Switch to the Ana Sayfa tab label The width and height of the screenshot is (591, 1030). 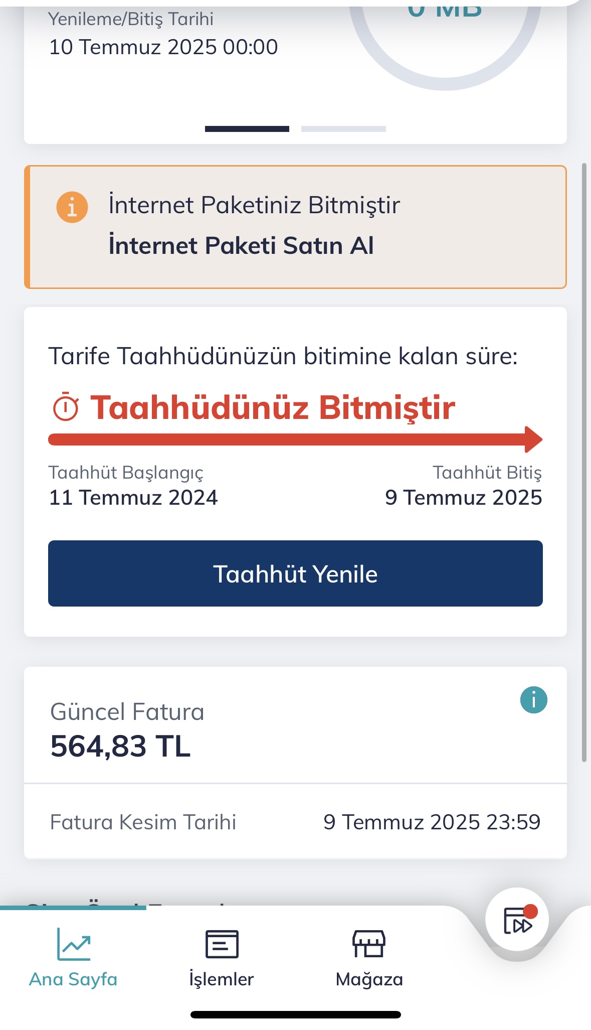[x=73, y=979]
